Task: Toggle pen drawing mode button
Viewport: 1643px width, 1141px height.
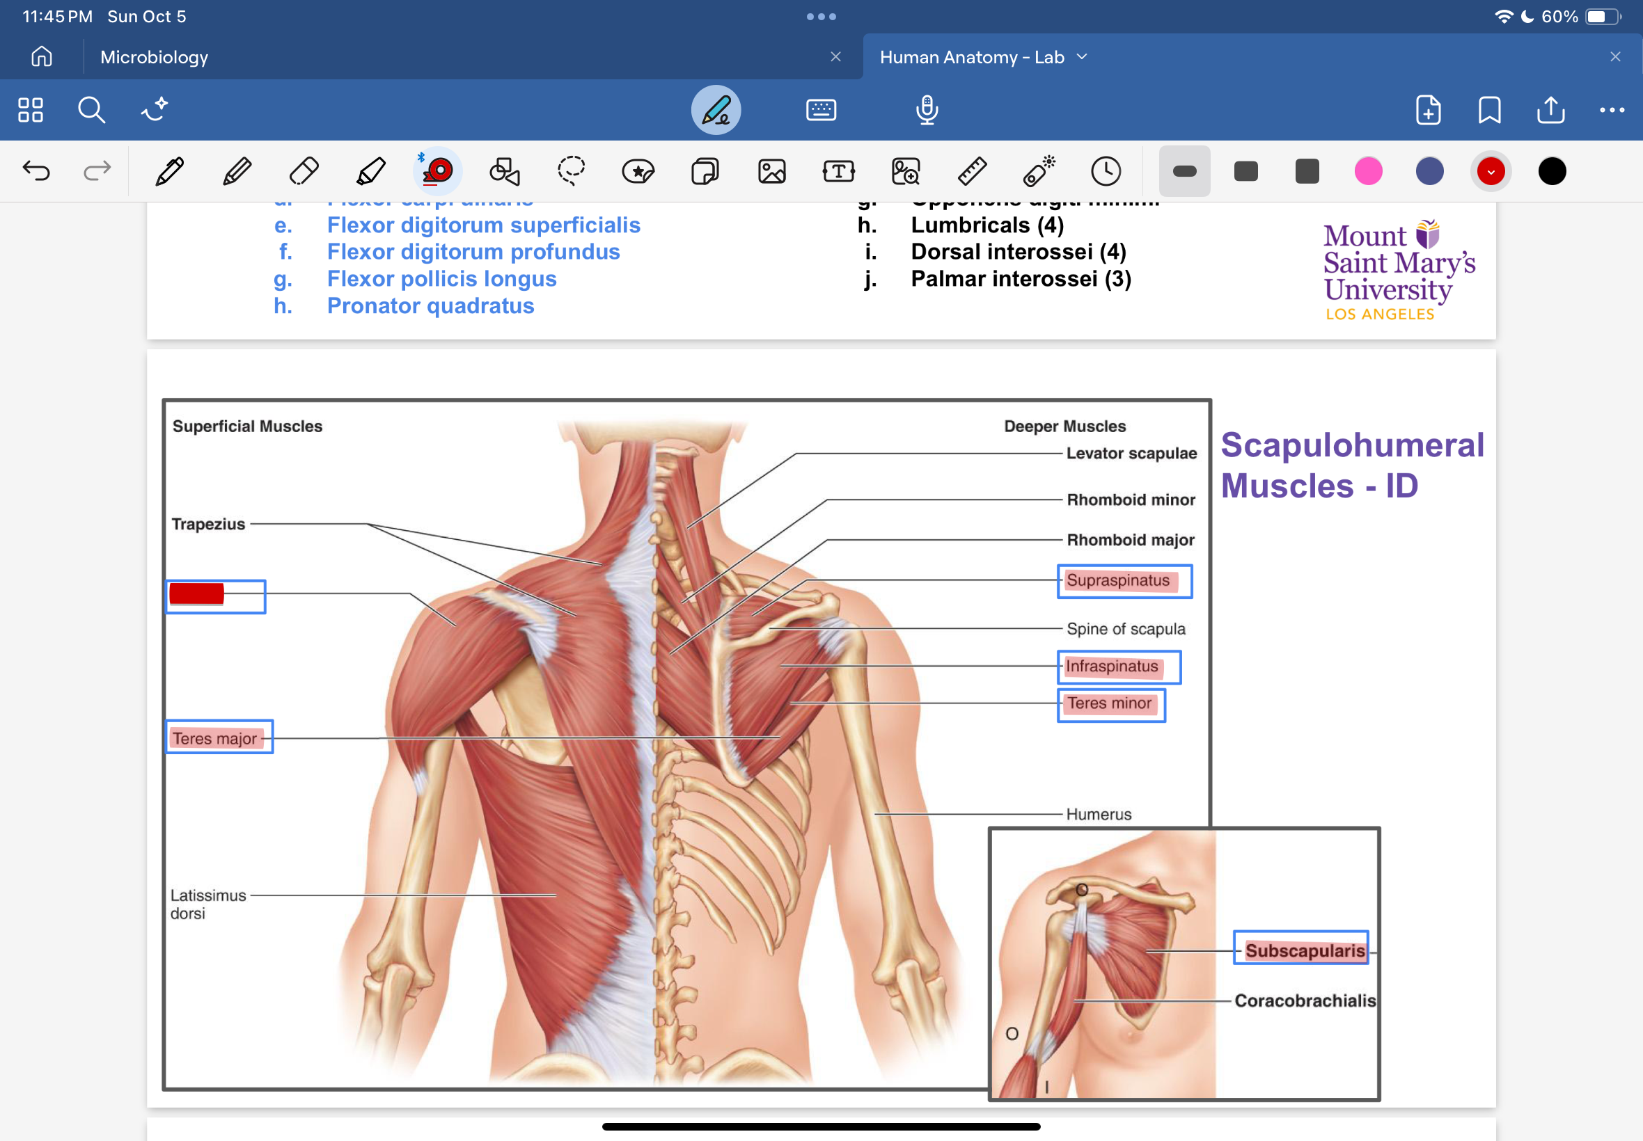Action: 715,110
